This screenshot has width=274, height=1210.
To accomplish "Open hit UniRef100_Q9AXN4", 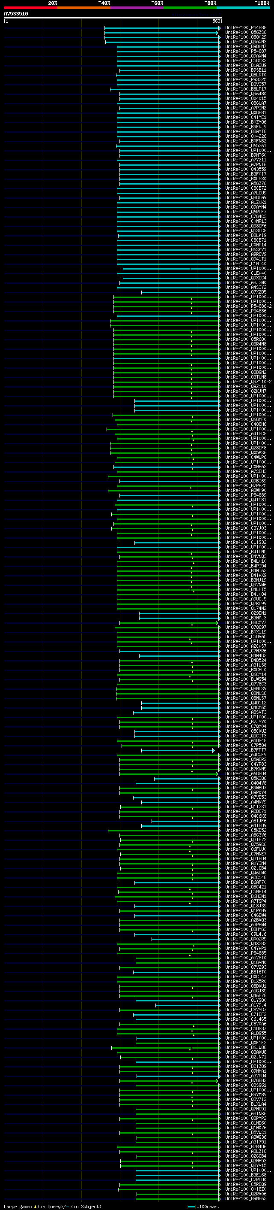I will point(246,56).
